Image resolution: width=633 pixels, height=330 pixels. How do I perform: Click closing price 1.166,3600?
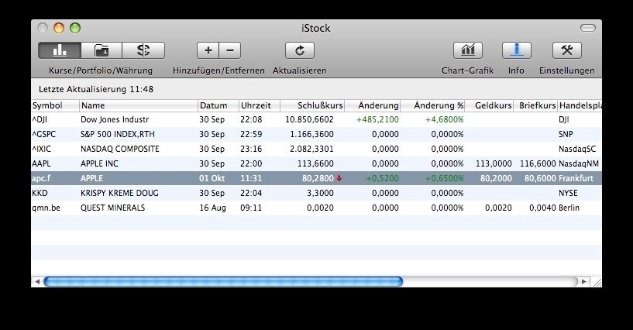click(311, 134)
